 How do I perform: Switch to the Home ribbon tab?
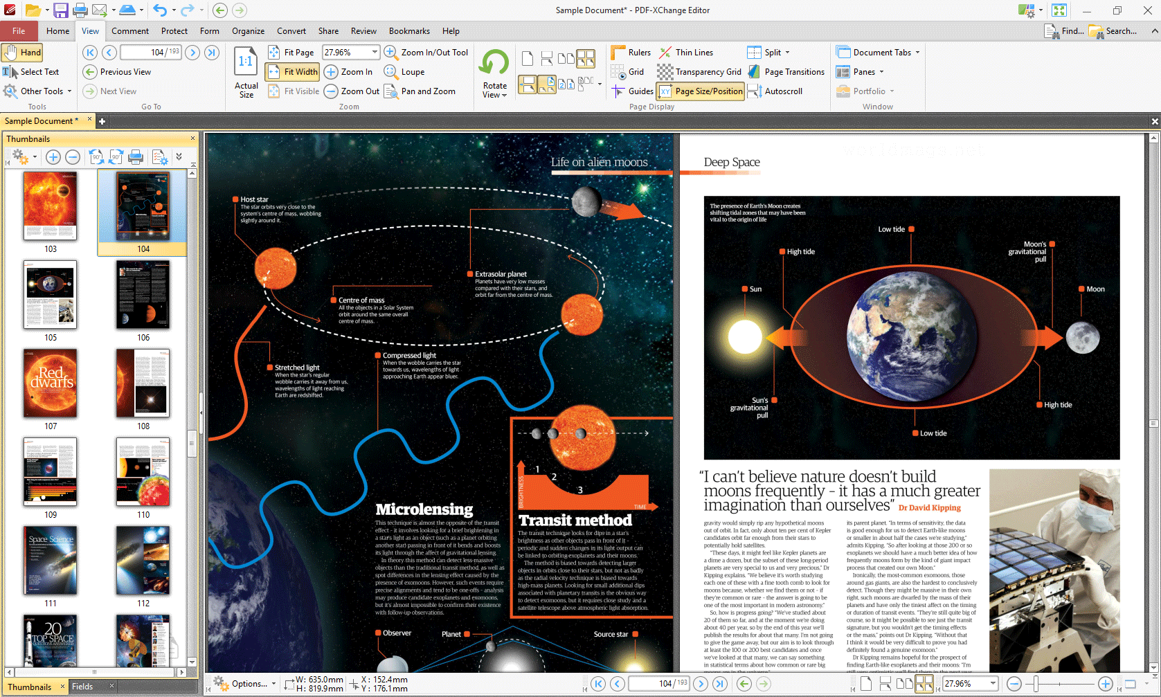coord(57,31)
